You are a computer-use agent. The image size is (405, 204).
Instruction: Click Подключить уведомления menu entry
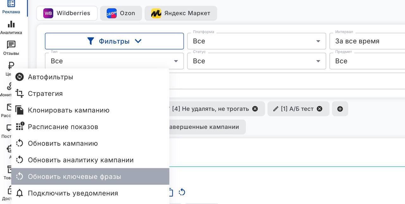(73, 193)
